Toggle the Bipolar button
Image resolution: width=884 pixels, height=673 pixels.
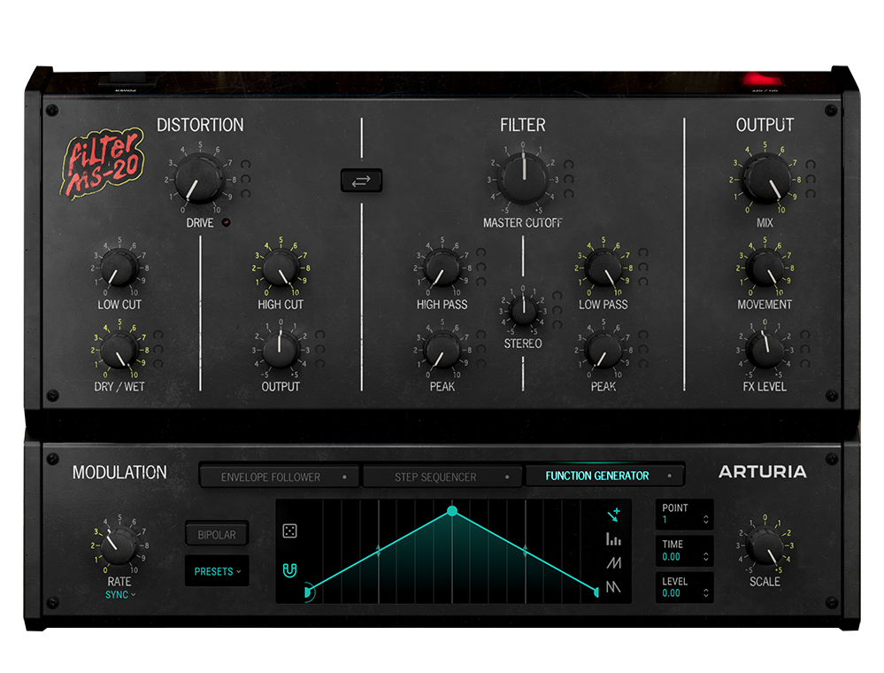coord(217,534)
